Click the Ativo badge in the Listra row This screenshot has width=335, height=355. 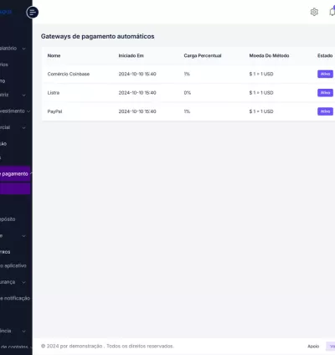coord(325,93)
